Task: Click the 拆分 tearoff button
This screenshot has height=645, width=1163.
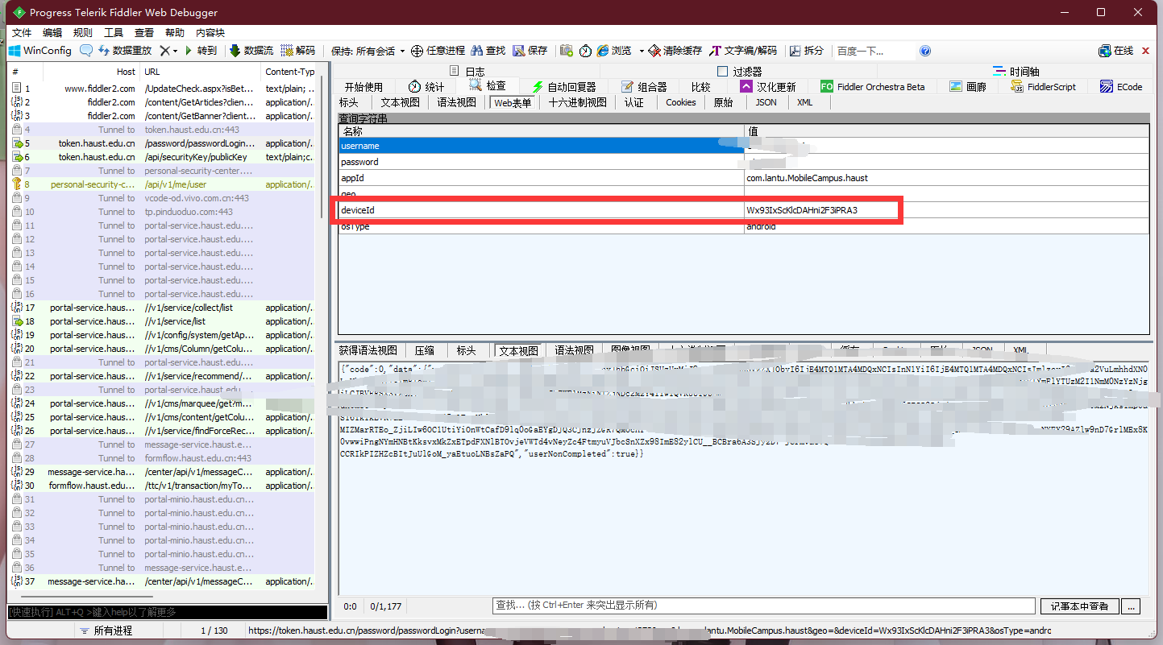Action: pyautogui.click(x=806, y=51)
